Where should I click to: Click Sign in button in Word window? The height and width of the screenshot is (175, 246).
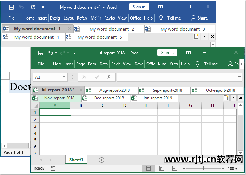pyautogui.click(x=139, y=7)
